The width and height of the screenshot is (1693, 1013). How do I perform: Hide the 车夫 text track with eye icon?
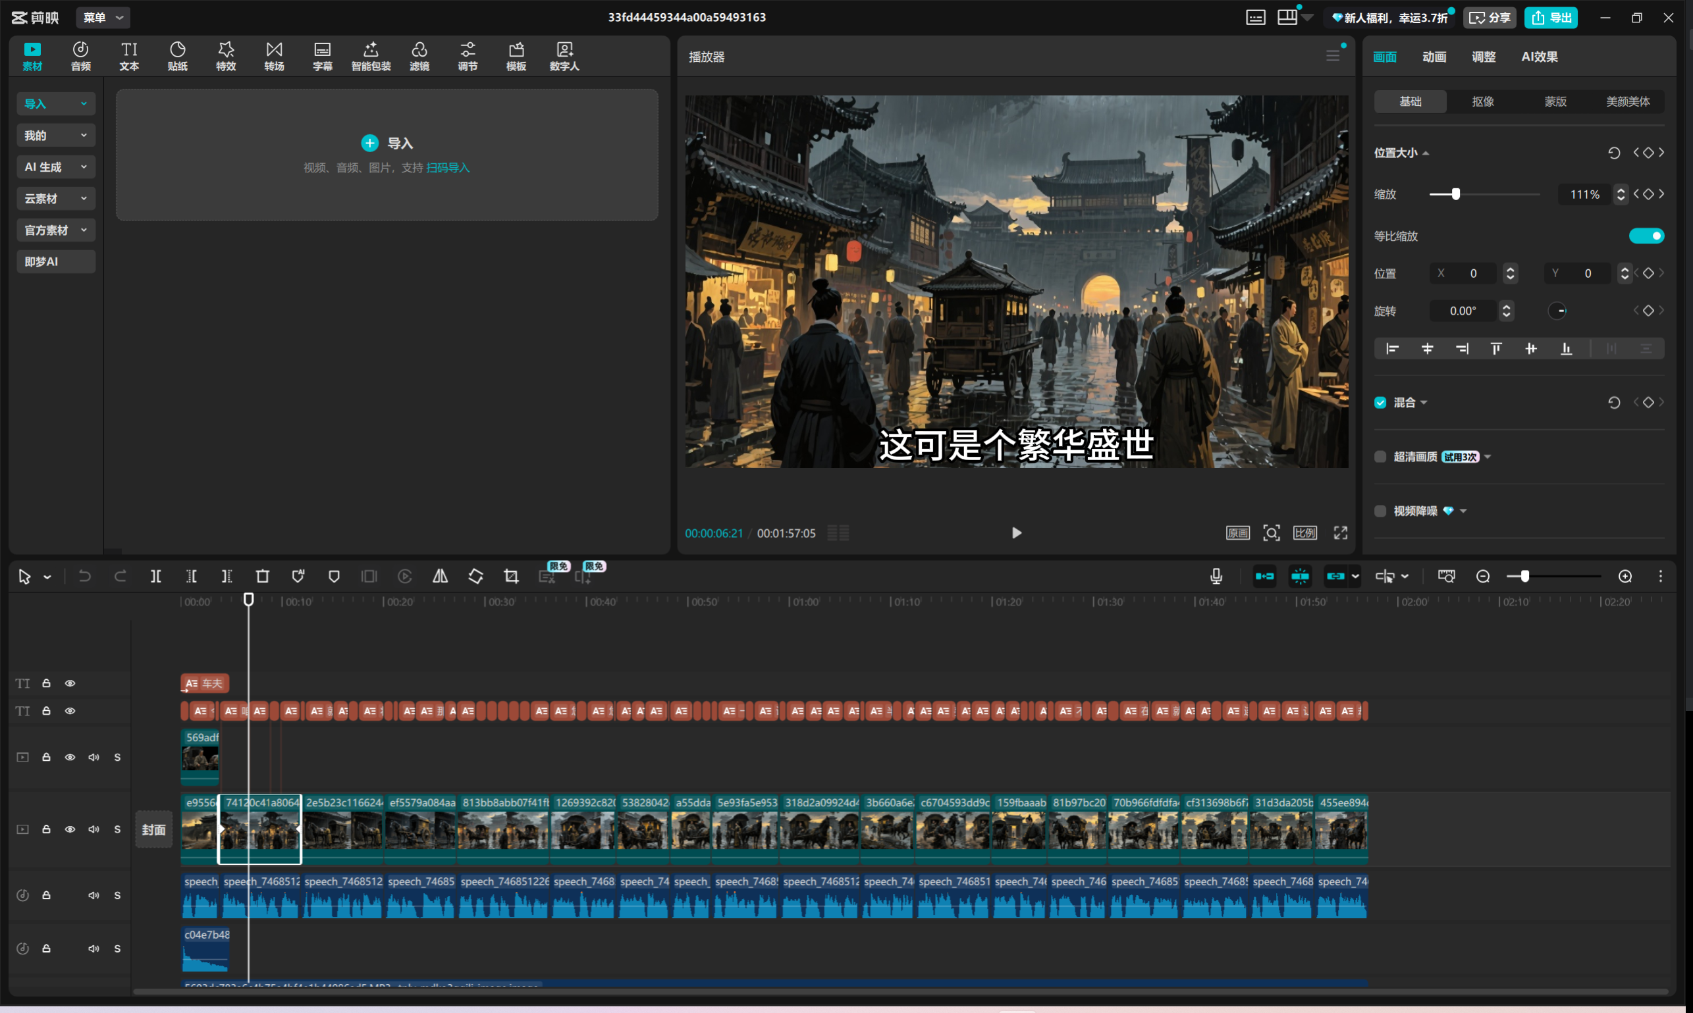coord(70,683)
